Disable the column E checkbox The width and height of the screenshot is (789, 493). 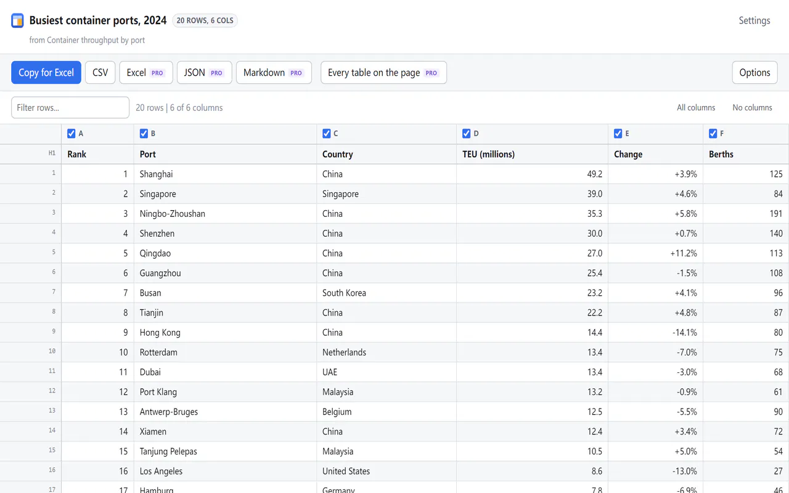tap(618, 133)
